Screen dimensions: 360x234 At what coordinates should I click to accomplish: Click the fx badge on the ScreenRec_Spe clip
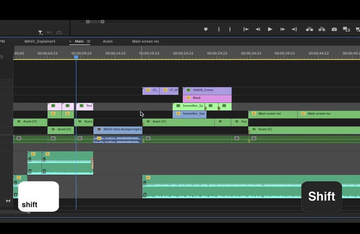coord(178,114)
